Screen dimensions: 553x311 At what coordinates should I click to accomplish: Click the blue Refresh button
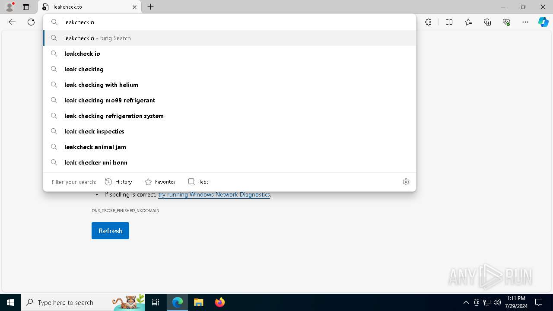tap(110, 231)
